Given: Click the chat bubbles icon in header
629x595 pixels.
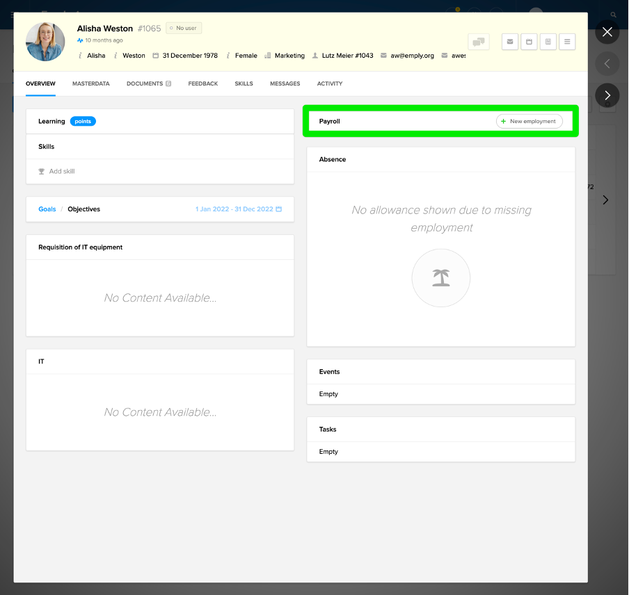Looking at the screenshot, I should click(479, 42).
